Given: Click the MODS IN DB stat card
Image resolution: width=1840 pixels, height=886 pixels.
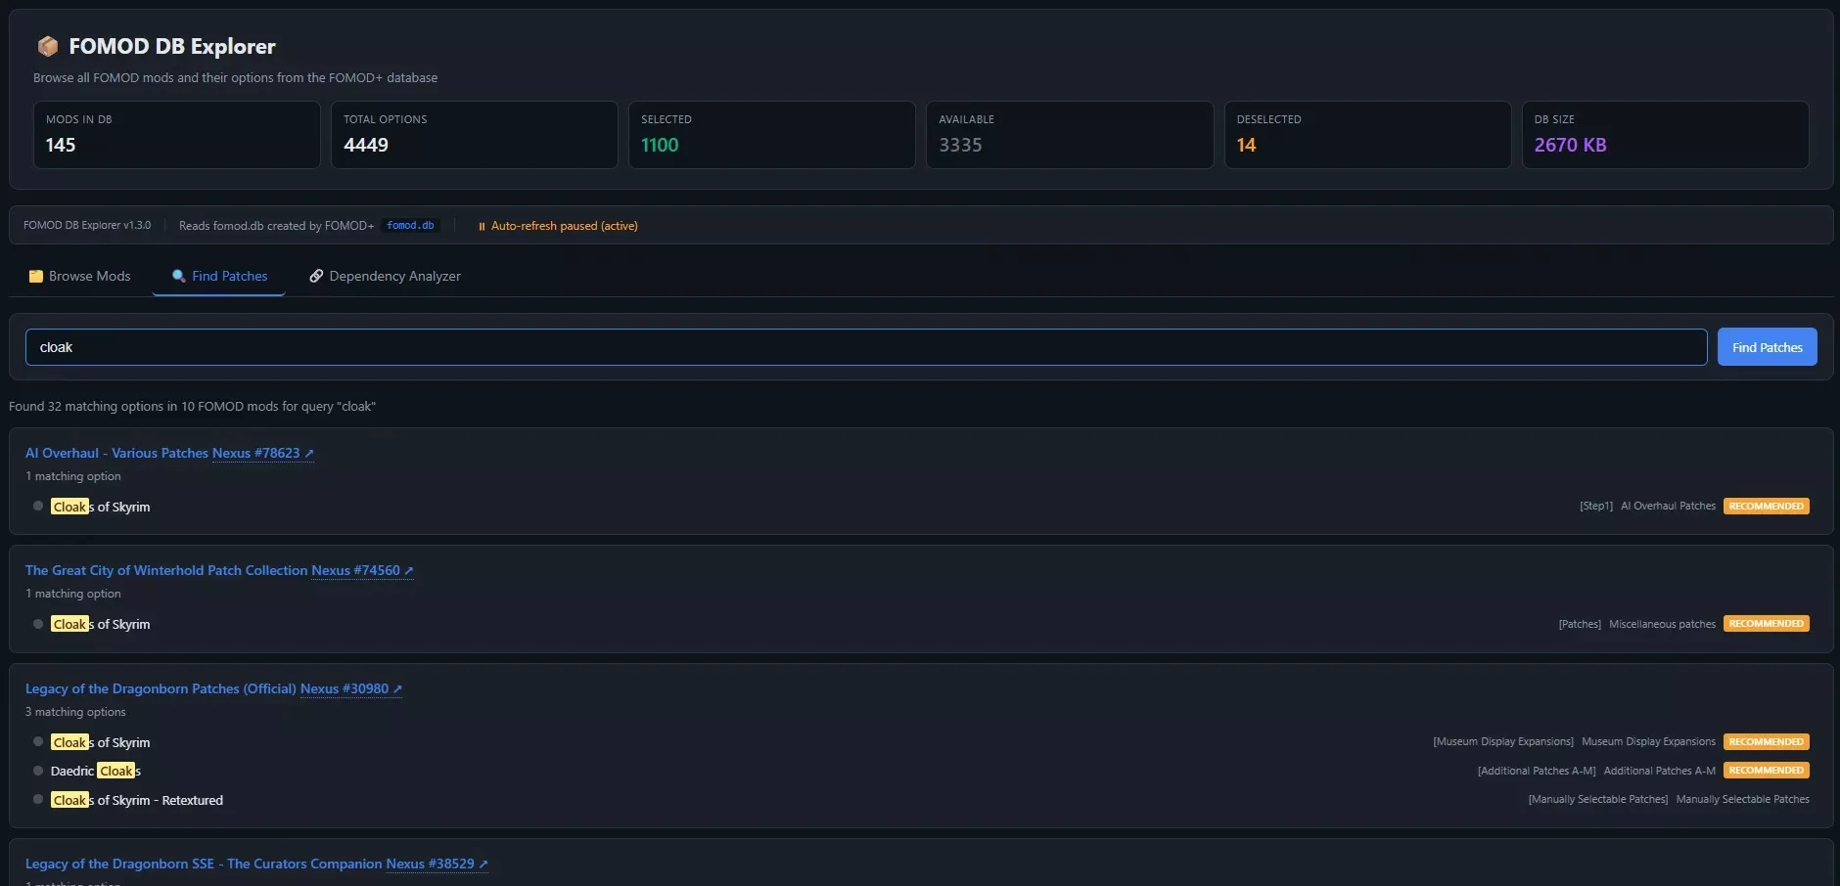Looking at the screenshot, I should coord(177,135).
